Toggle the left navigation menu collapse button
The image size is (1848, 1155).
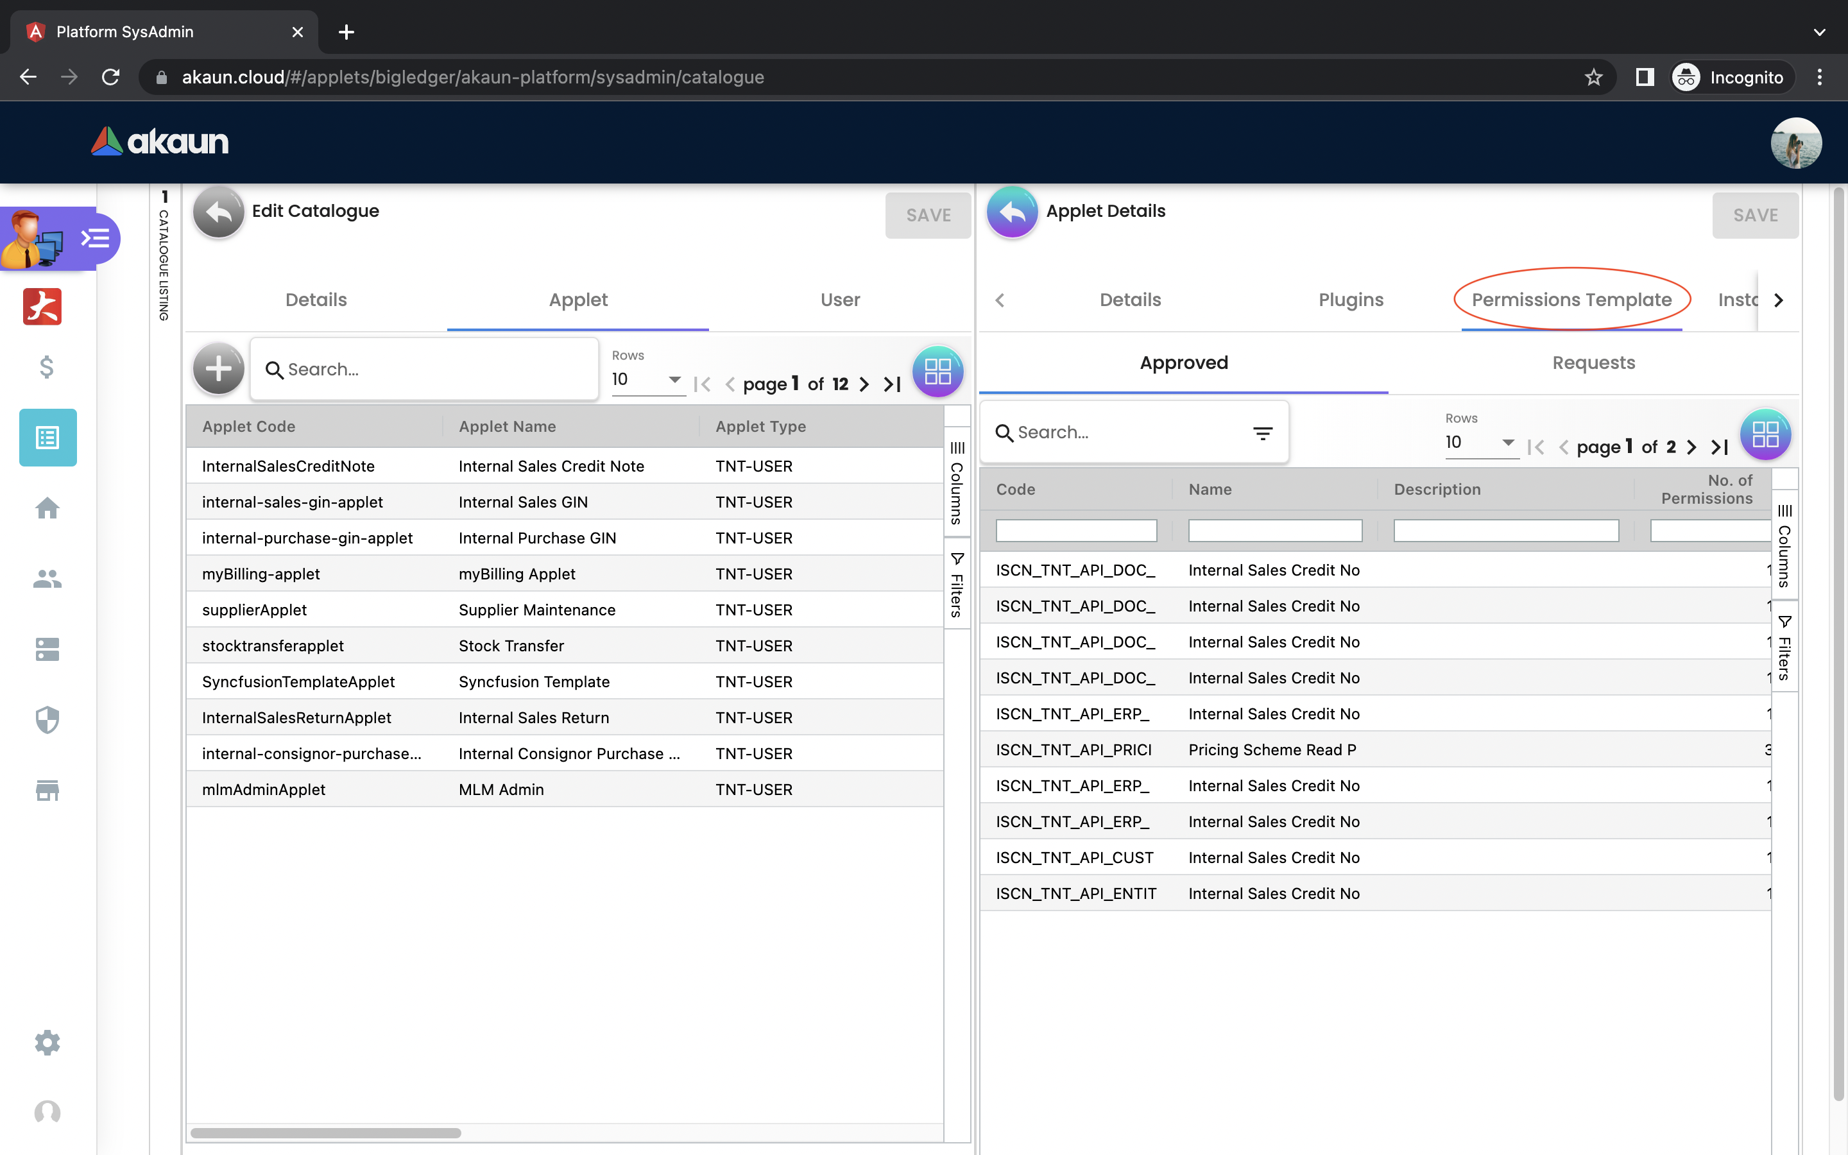pyautogui.click(x=96, y=238)
